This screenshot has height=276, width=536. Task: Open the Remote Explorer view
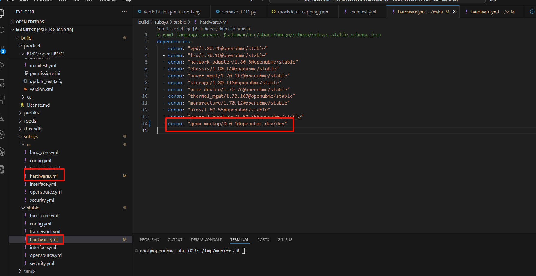(x=2, y=83)
